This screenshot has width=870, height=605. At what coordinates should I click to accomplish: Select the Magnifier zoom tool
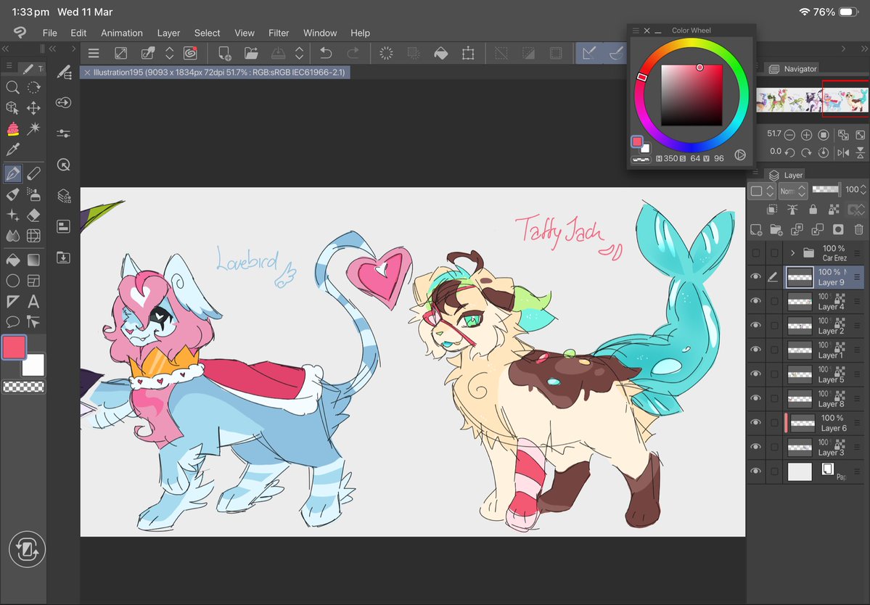[12, 87]
